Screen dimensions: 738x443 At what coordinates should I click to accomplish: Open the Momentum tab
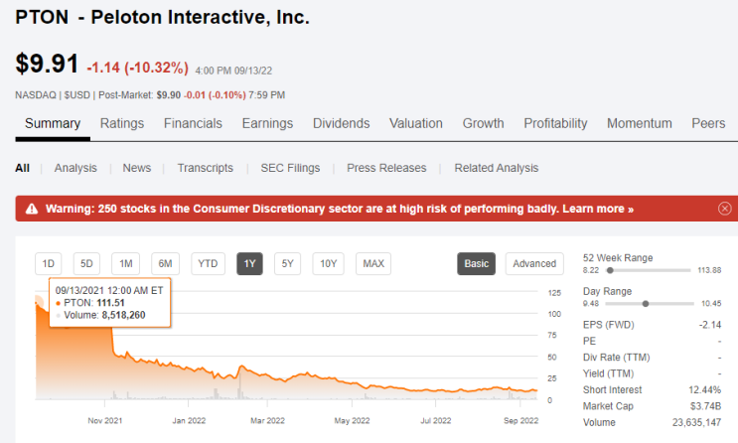pyautogui.click(x=639, y=123)
